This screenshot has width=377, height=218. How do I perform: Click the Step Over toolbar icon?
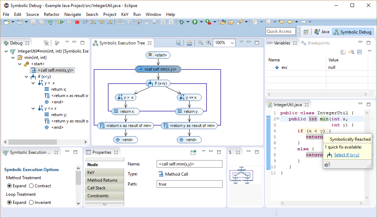[102, 22]
